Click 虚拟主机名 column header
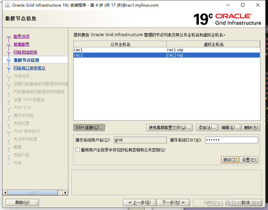 pos(213,44)
